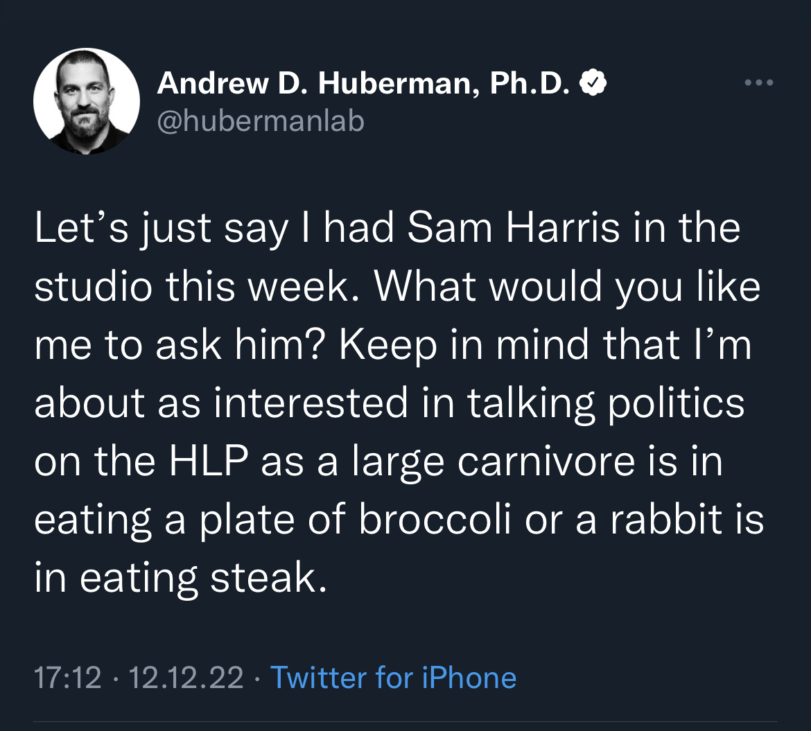Click the phrase talking politics in the tweet

point(607,403)
